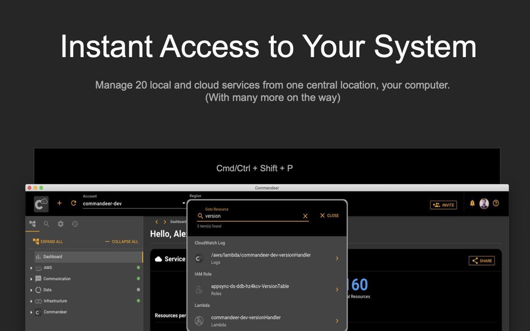The image size is (530, 331).
Task: Click the search magnifier in Goto Resource
Action: [200, 216]
